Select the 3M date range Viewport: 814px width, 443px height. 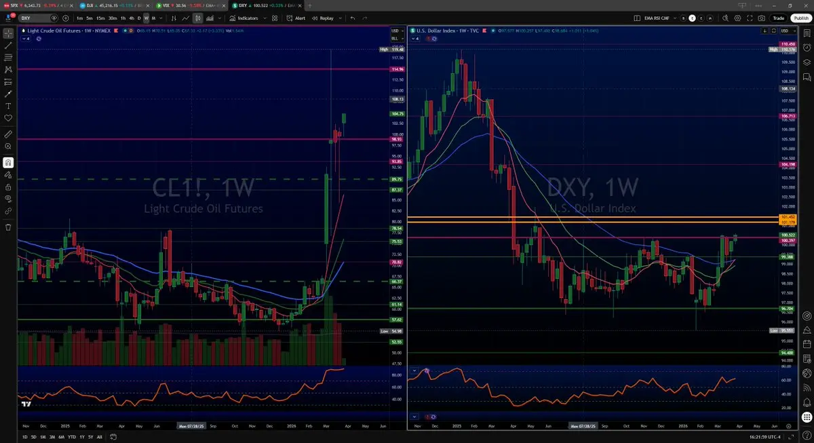click(x=53, y=437)
